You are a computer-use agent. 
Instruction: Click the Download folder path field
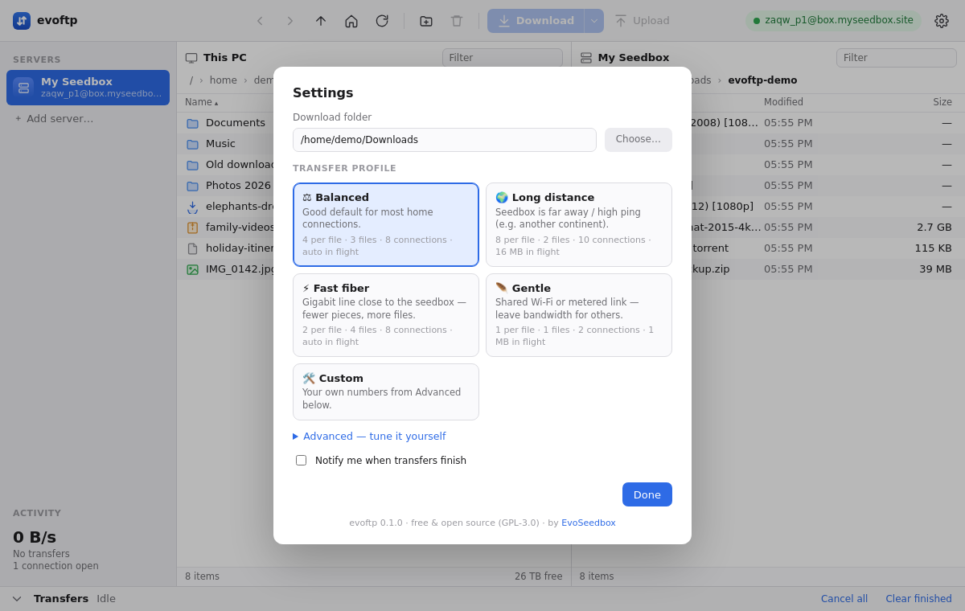click(445, 140)
